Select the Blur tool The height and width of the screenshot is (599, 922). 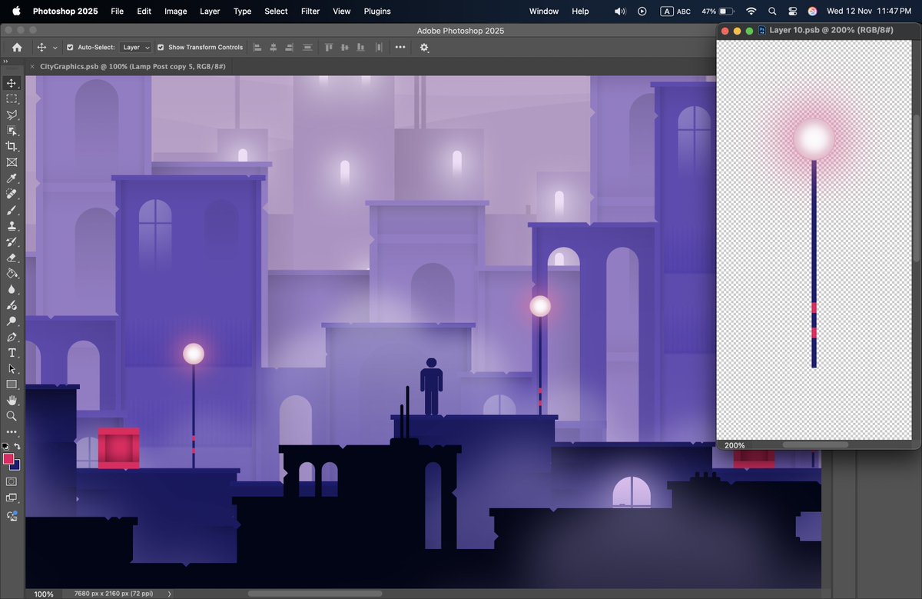(12, 289)
